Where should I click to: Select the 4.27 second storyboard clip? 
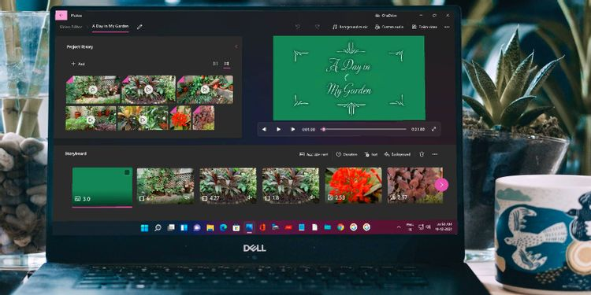click(228, 186)
